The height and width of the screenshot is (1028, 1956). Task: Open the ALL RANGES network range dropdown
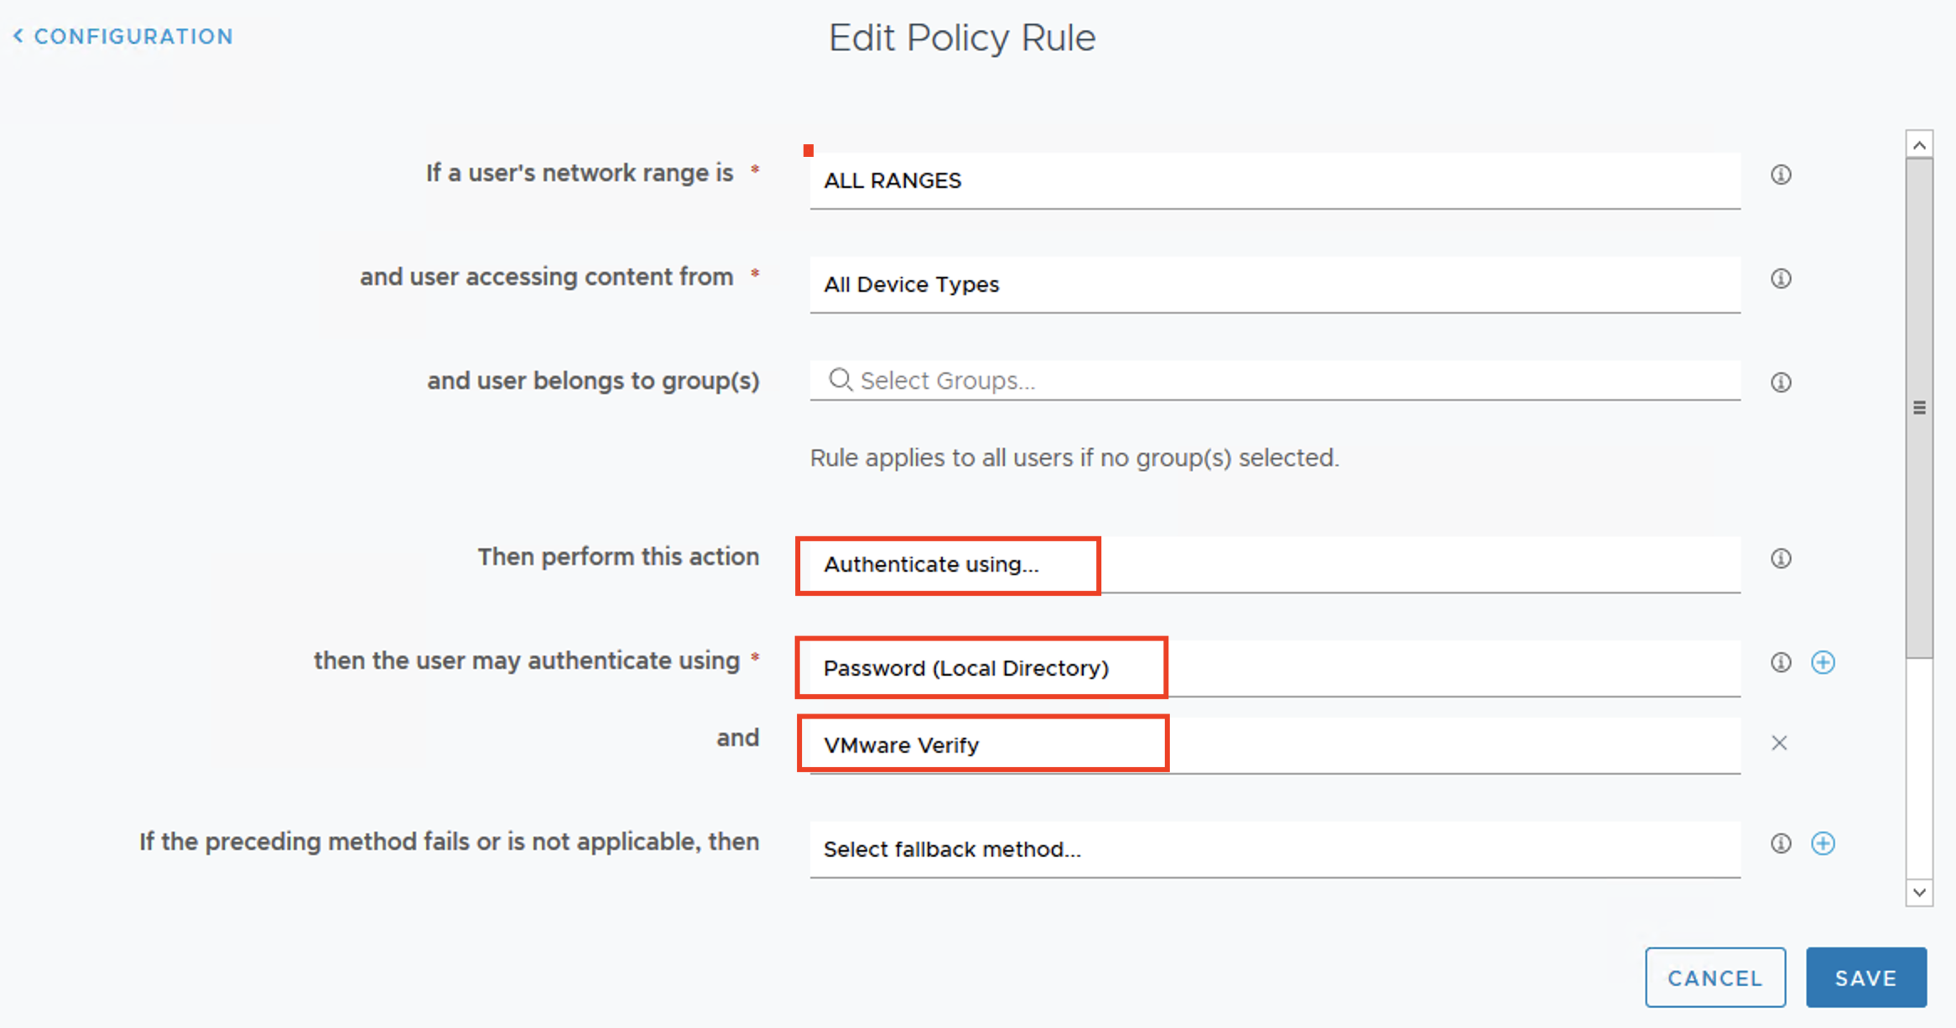point(1274,181)
